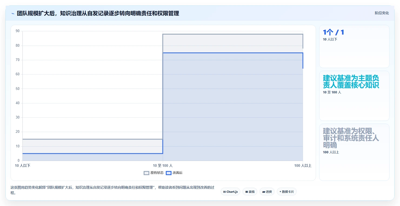The height and width of the screenshot is (206, 400).
Task: Select the 进度 tag chip
Action: click(267, 192)
